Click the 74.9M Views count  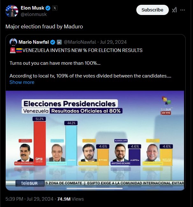click(x=70, y=199)
